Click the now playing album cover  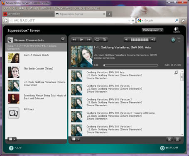82,57
